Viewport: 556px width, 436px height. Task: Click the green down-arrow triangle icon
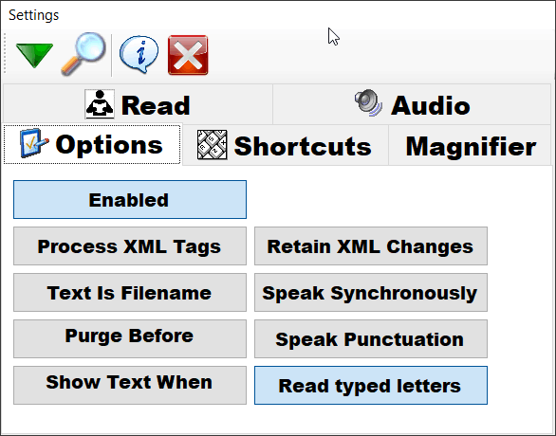(x=34, y=55)
